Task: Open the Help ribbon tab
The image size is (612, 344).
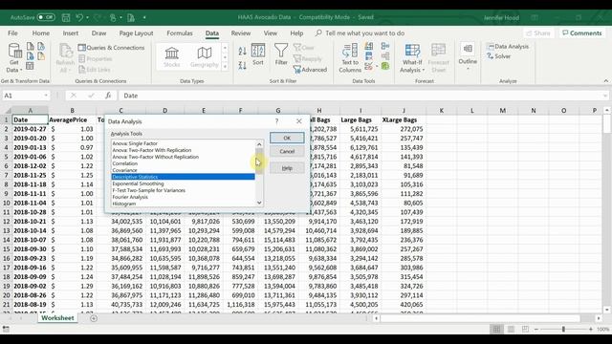Action: click(x=296, y=33)
